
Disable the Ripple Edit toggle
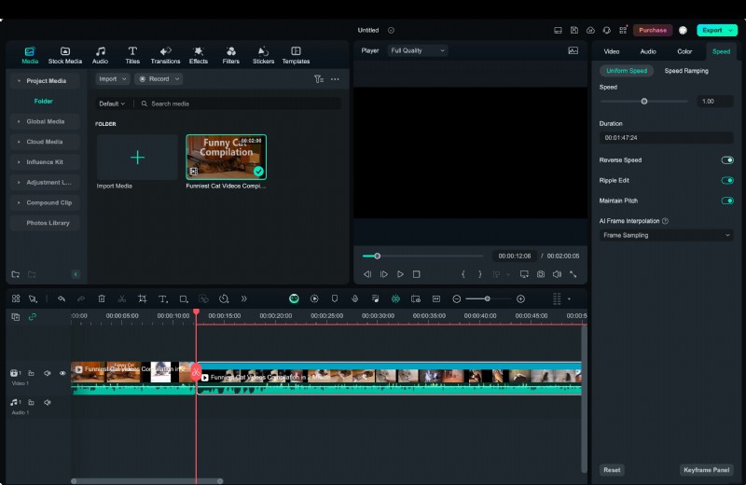(726, 180)
